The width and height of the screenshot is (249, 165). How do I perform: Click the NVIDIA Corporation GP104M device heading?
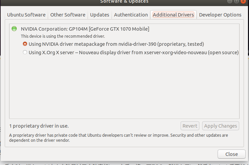(x=85, y=29)
